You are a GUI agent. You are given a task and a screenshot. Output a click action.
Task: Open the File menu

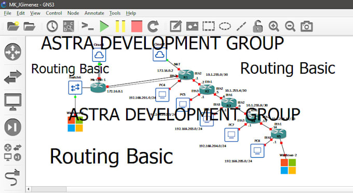(x=7, y=13)
